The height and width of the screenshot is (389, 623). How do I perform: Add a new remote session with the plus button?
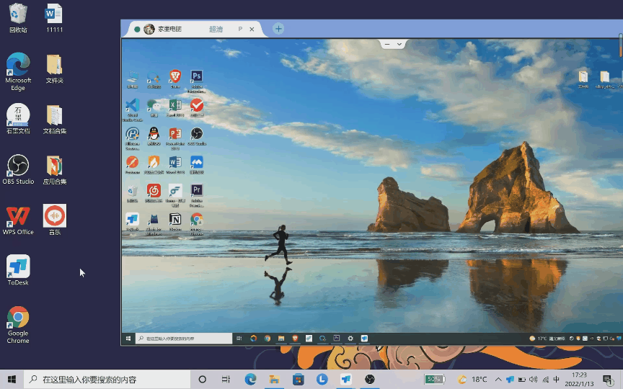click(x=278, y=29)
